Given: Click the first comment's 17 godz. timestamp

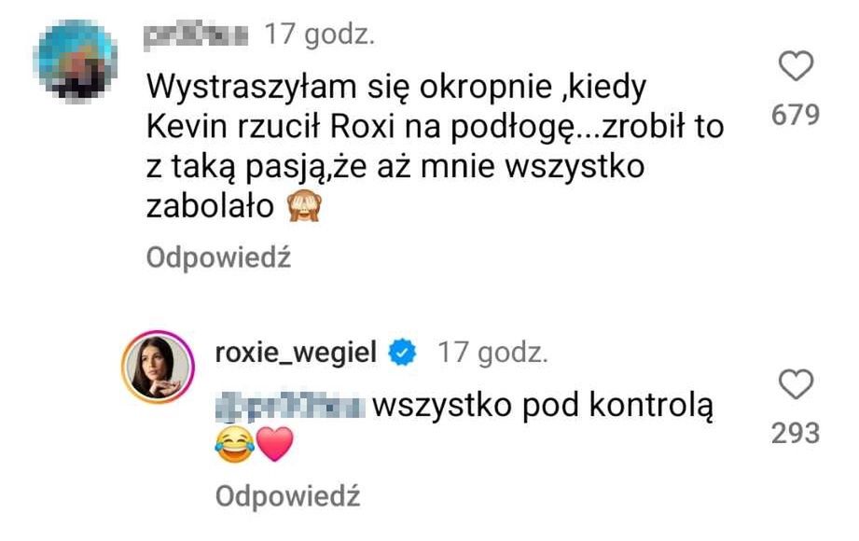Looking at the screenshot, I should click(319, 35).
